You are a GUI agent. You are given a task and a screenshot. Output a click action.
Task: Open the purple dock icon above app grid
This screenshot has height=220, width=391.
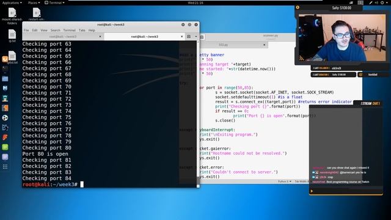[5, 157]
